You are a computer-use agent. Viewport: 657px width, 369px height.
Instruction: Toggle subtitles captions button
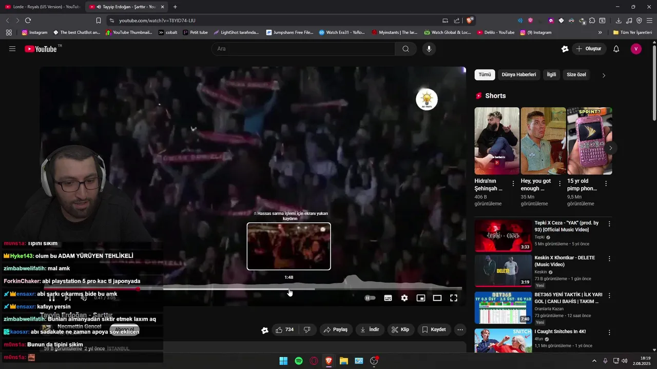[388, 298]
